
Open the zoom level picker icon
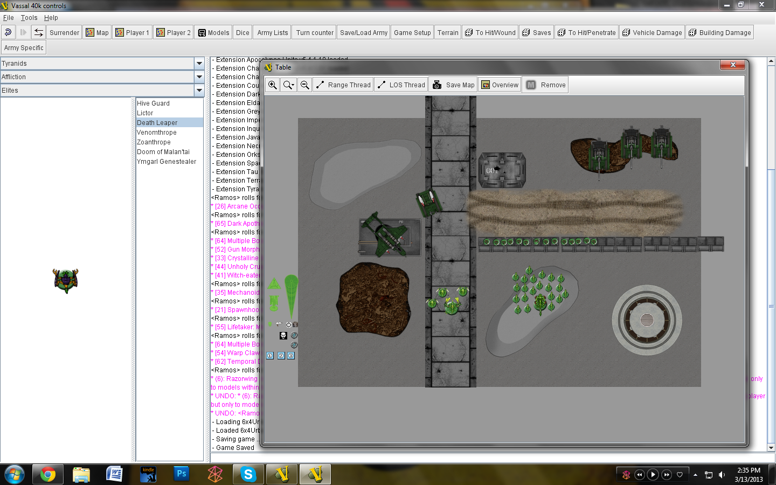click(289, 85)
